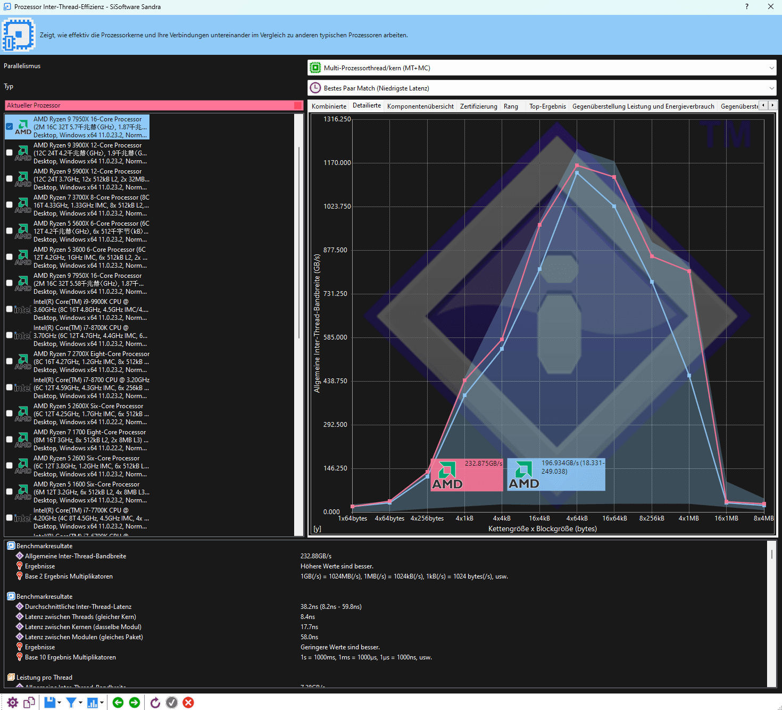Click the processor module icon in the blue header
The width and height of the screenshot is (782, 710).
(x=19, y=35)
